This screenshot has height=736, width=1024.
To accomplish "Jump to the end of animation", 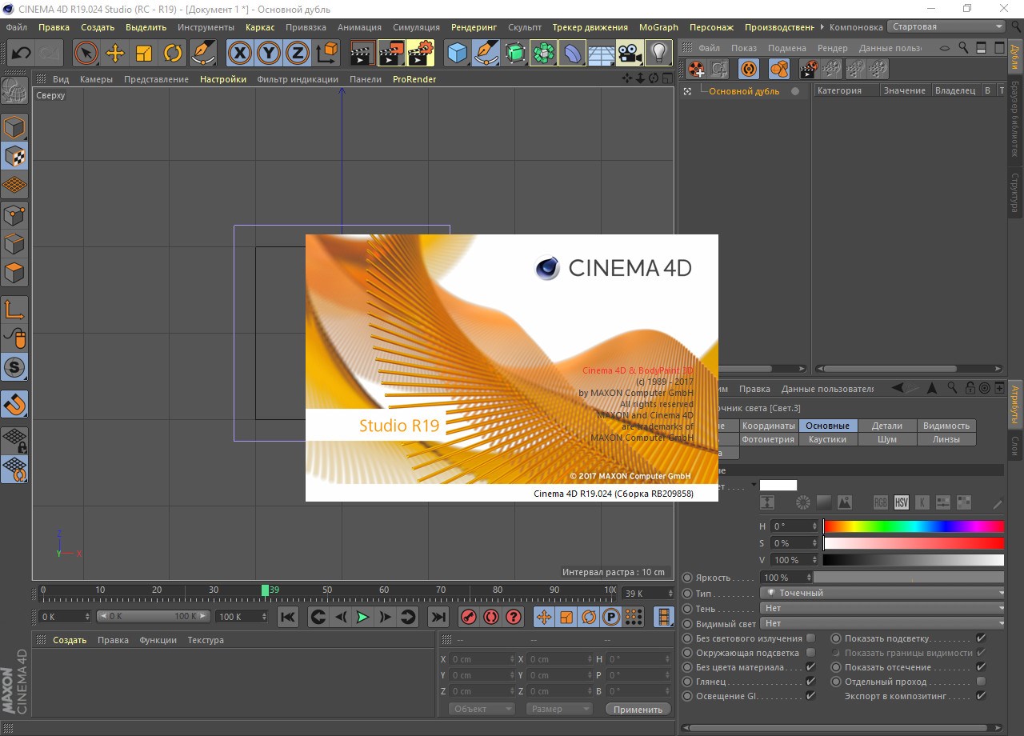I will 438,617.
